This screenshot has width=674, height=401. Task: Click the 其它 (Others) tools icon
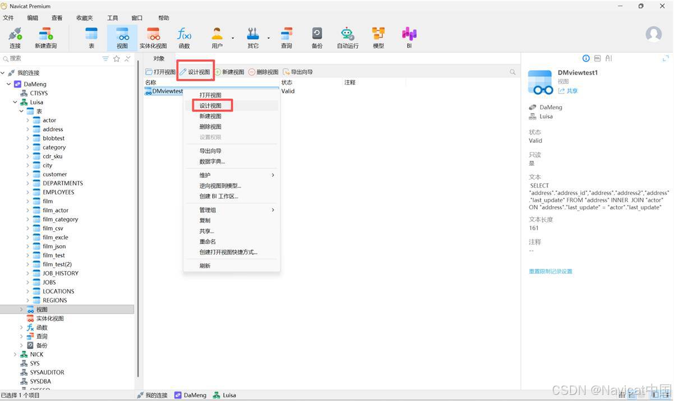(253, 38)
